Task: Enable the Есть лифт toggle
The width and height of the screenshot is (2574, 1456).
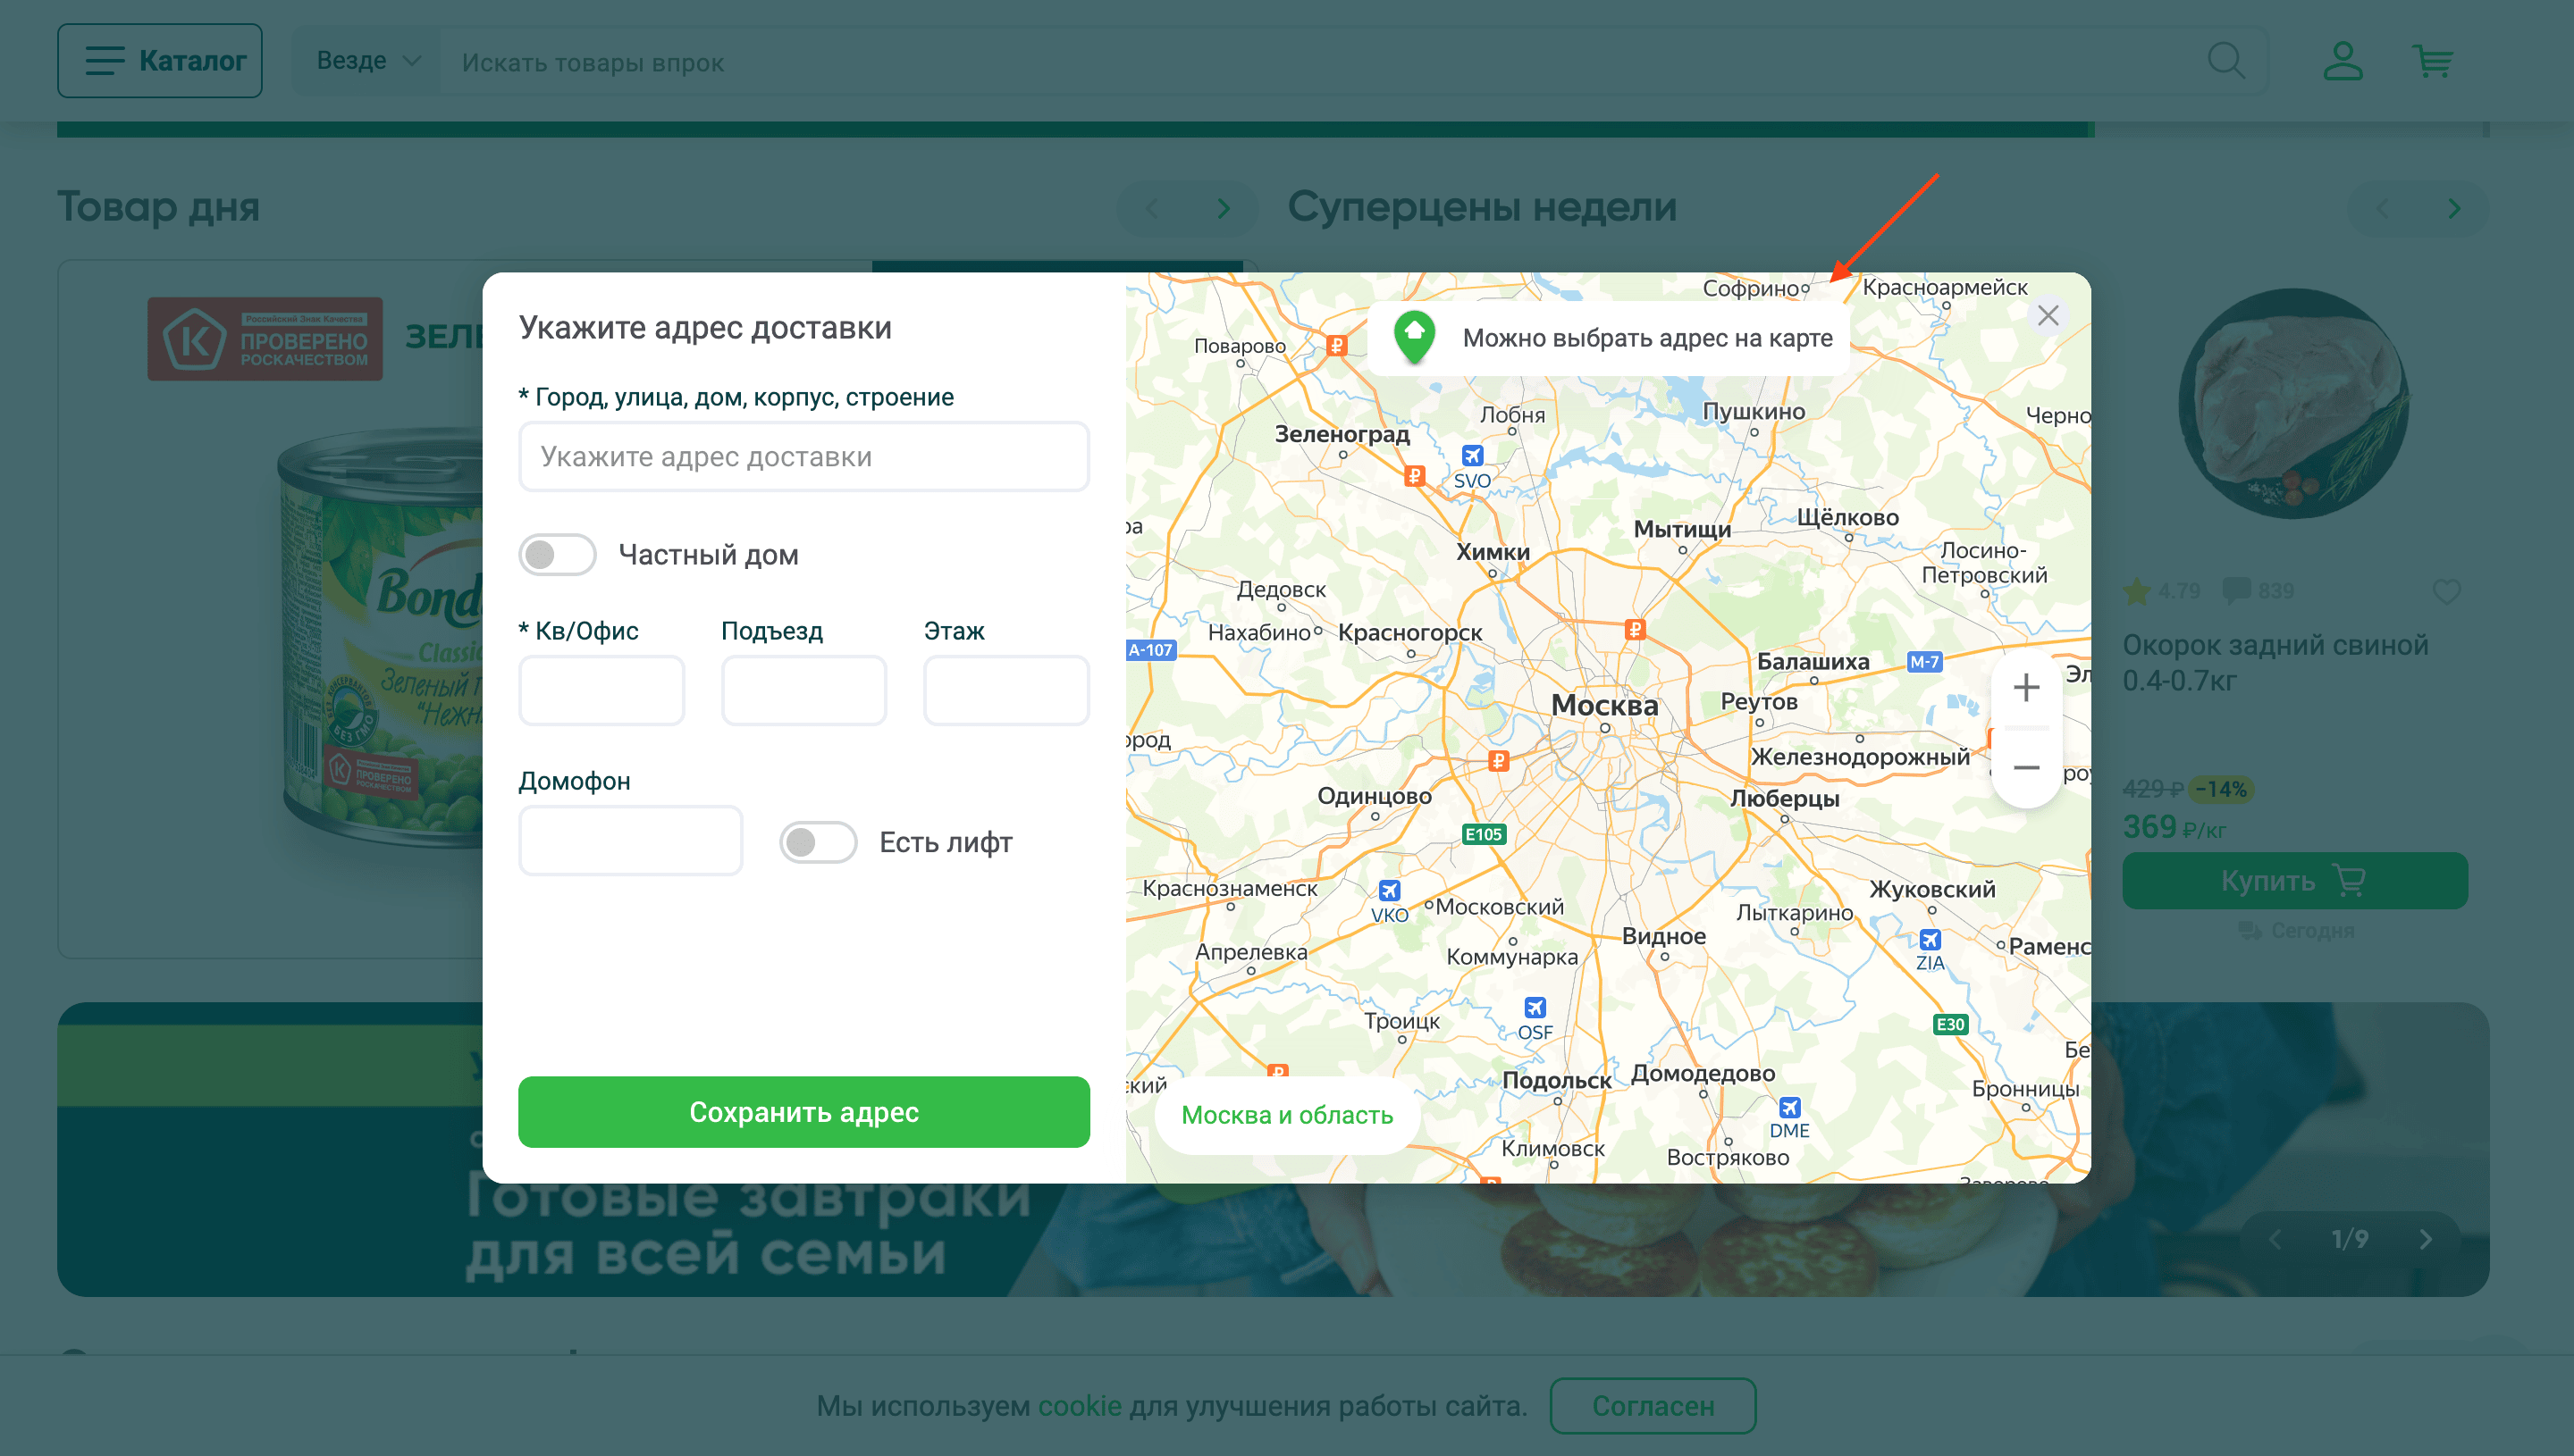Action: (x=819, y=841)
